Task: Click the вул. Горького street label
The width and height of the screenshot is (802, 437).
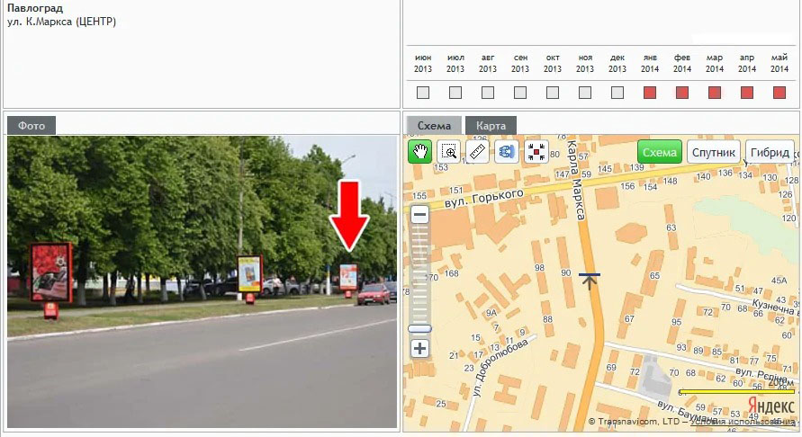Action: [x=484, y=198]
